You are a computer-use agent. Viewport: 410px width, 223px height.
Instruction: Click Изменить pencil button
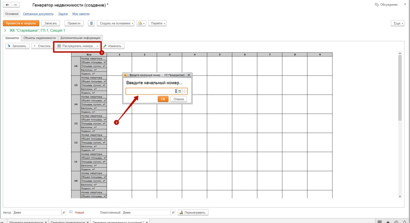point(113,46)
